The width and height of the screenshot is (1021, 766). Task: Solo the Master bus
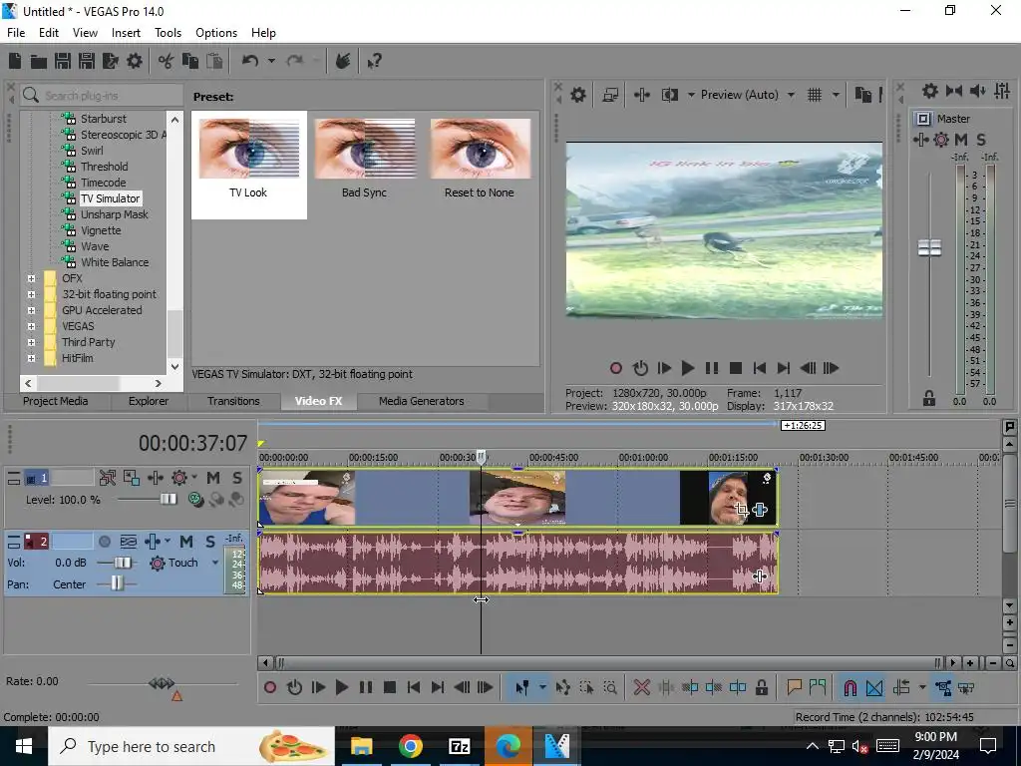pos(981,140)
